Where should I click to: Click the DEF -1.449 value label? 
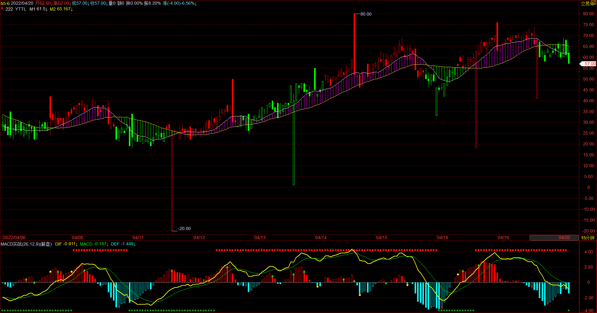click(x=123, y=244)
